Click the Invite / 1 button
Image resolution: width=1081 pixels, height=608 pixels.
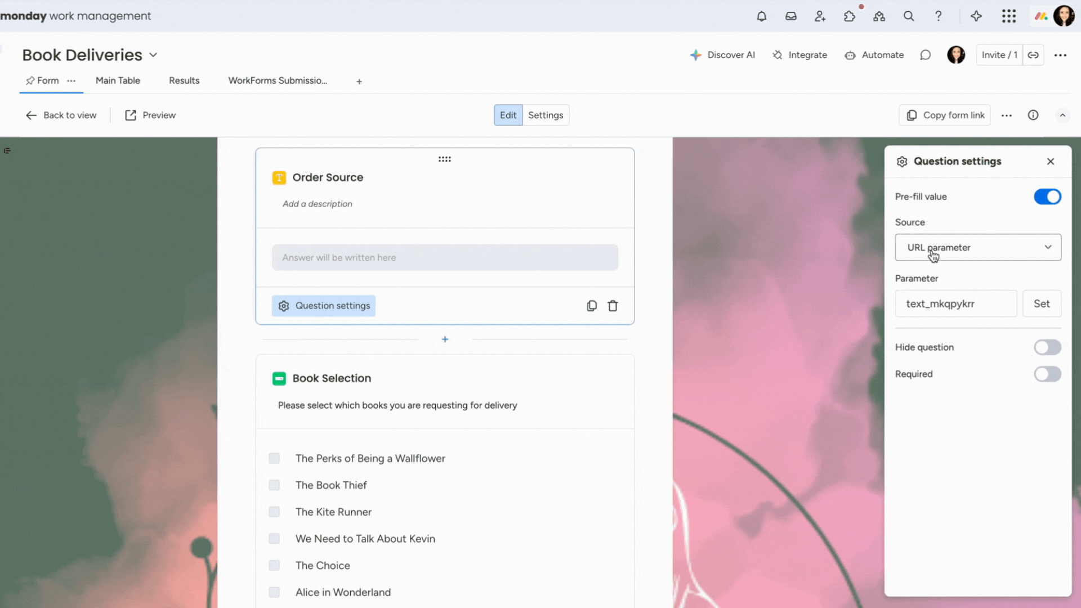pos(999,55)
